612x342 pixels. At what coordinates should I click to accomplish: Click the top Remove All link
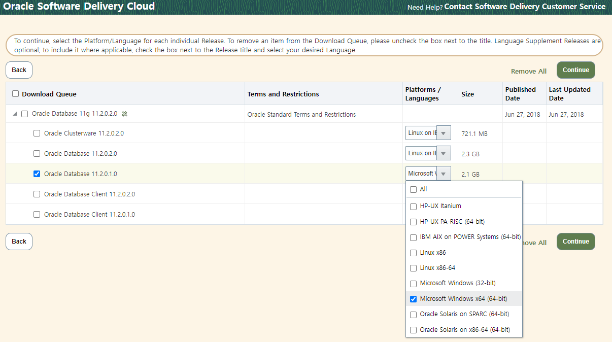pos(529,72)
